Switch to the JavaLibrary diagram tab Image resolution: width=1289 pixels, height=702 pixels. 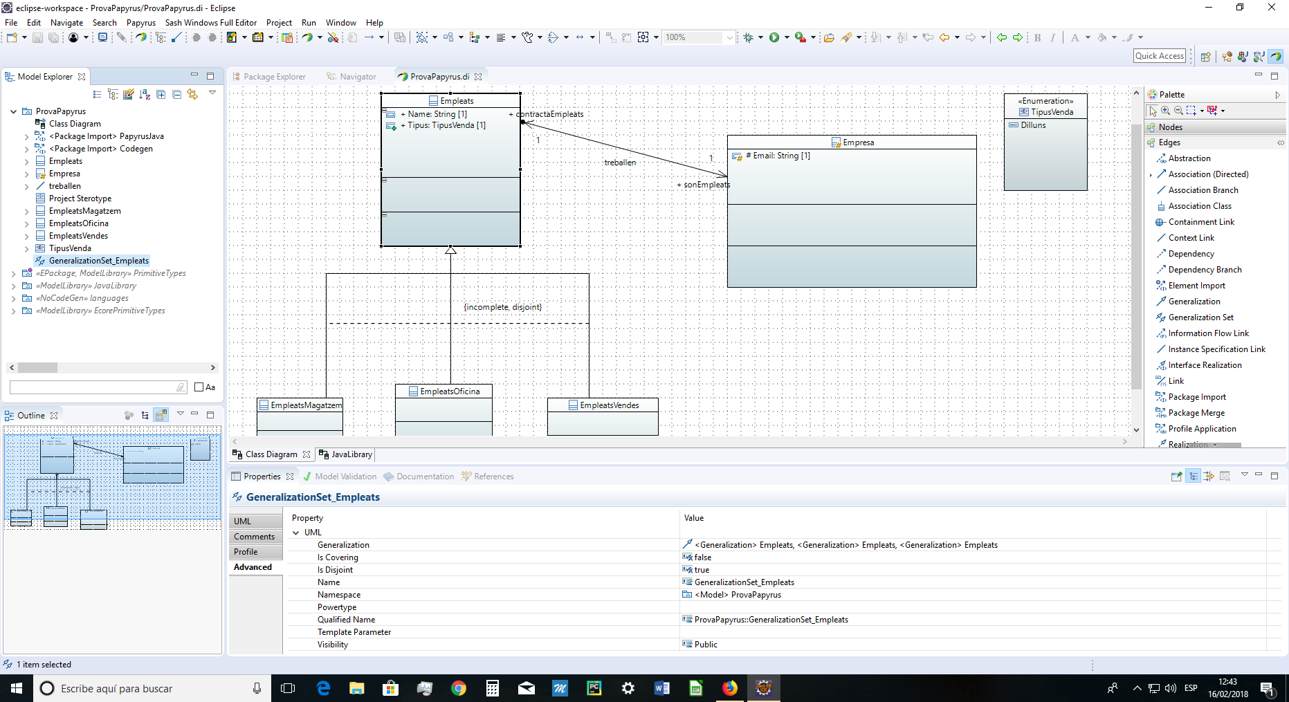345,454
